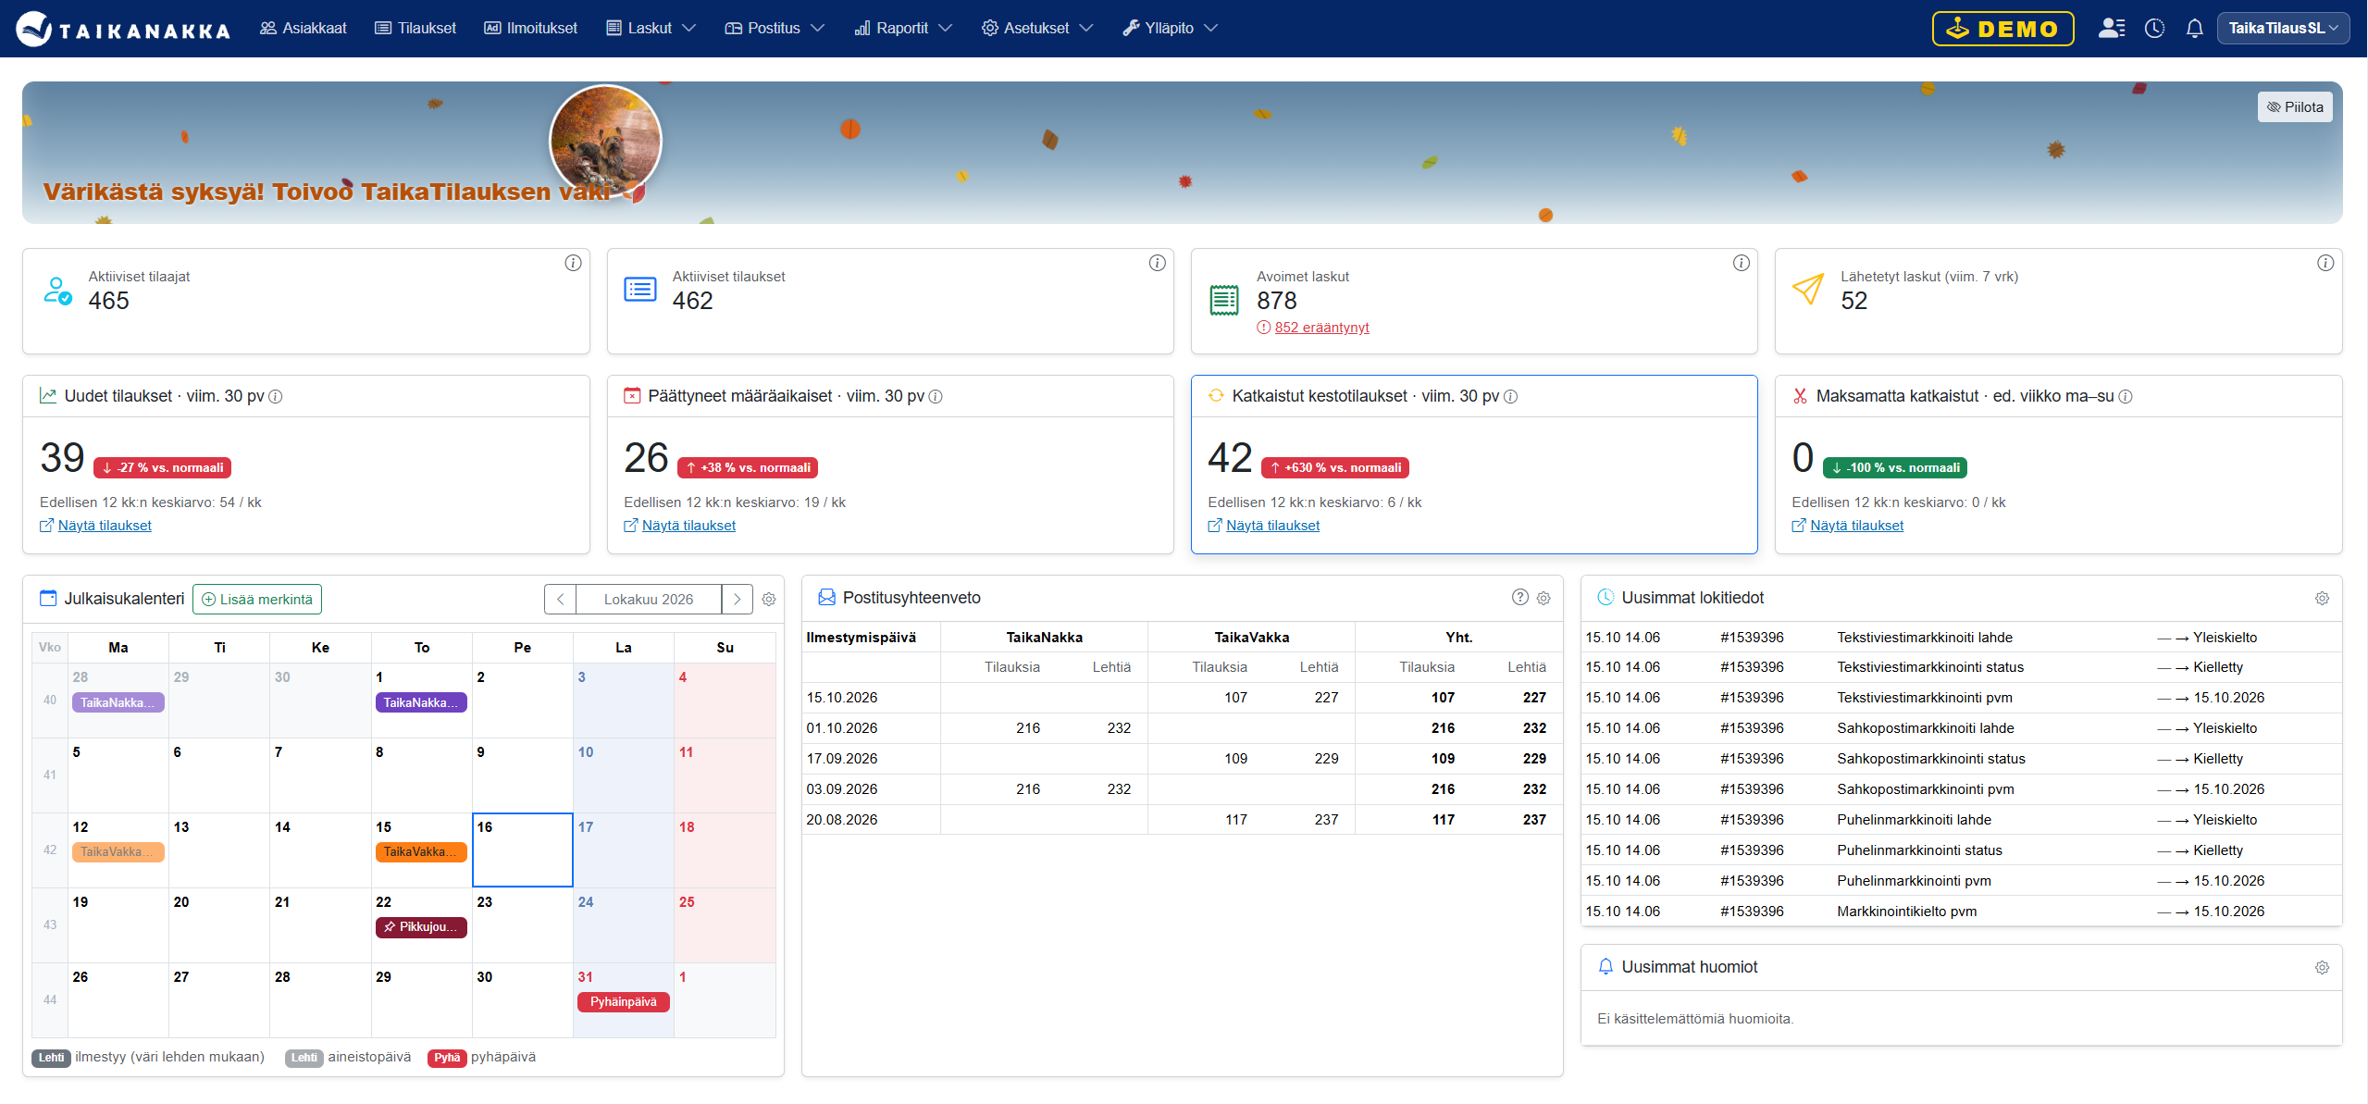
Task: Open the Asiakkaat menu item
Action: click(304, 28)
